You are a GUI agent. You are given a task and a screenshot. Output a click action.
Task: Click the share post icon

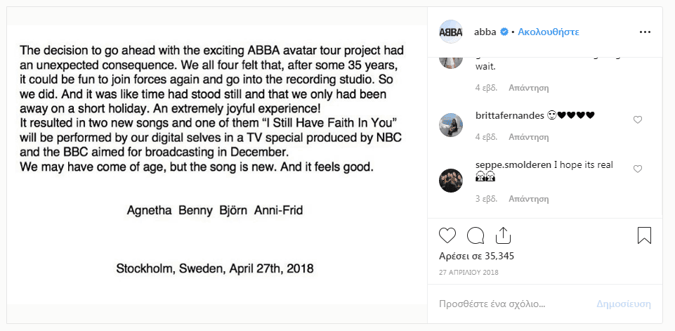[502, 235]
